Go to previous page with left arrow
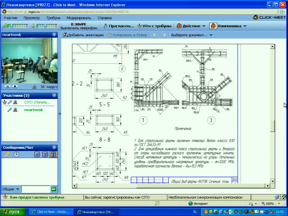Image resolution: width=288 pixels, height=216 pixels. click(x=155, y=35)
